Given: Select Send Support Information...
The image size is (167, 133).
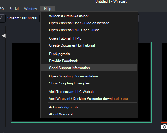Looking at the screenshot, I should click(x=89, y=68).
